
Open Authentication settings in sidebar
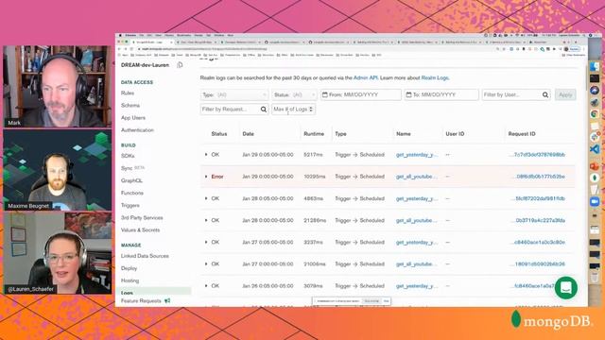[x=137, y=130]
